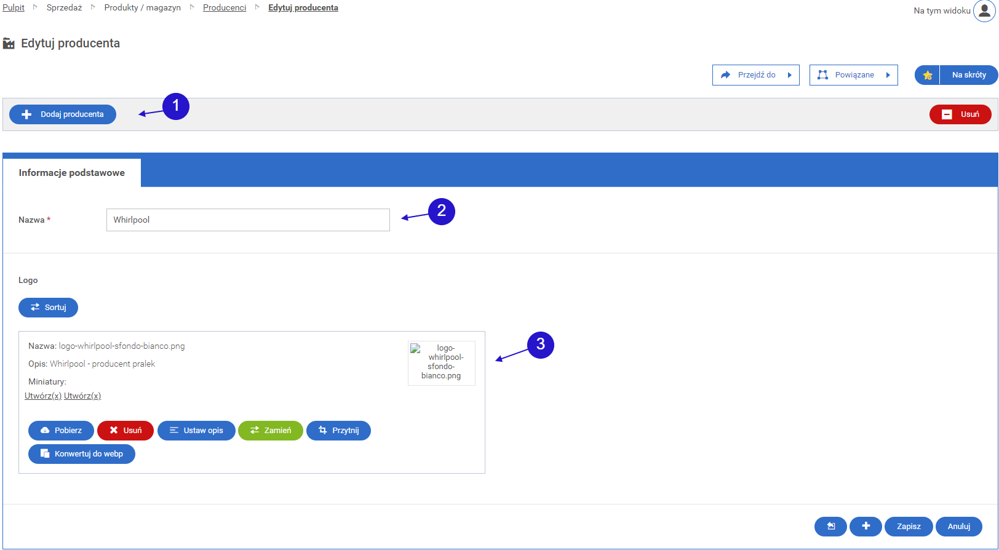Open Produkty / magazyn breadcrumb
Screen dimensions: 999x550
click(143, 8)
